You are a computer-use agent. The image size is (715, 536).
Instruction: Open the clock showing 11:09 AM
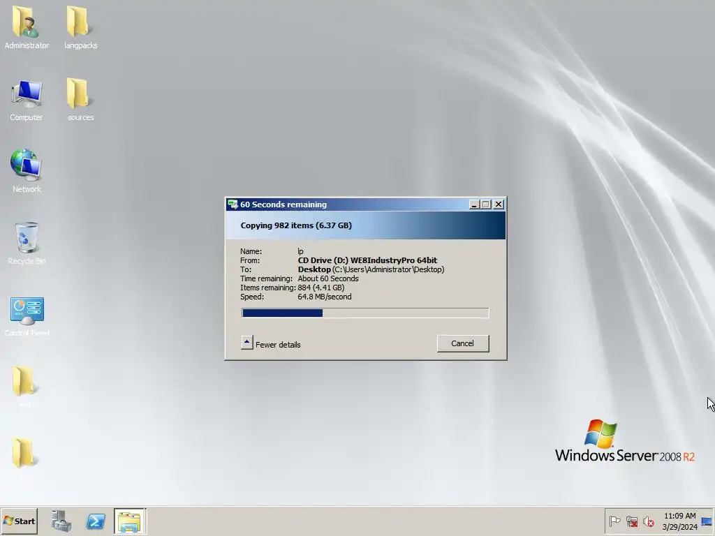pyautogui.click(x=679, y=516)
